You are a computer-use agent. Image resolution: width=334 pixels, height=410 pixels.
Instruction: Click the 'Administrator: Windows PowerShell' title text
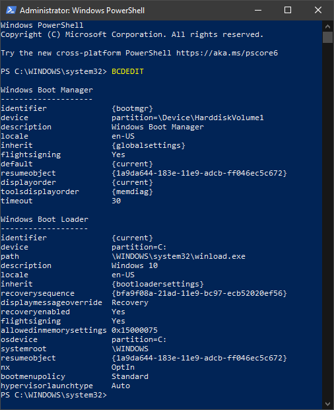tap(82, 11)
